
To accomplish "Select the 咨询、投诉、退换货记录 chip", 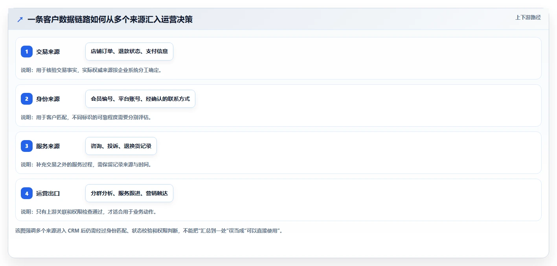I will (121, 146).
